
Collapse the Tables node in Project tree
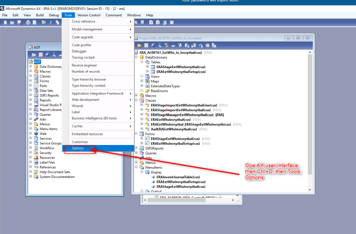click(142, 62)
